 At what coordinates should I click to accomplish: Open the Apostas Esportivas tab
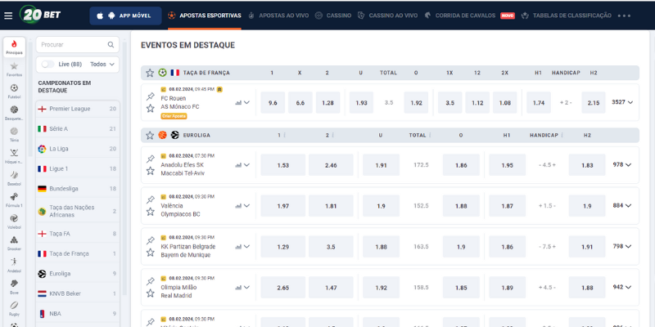(x=205, y=16)
